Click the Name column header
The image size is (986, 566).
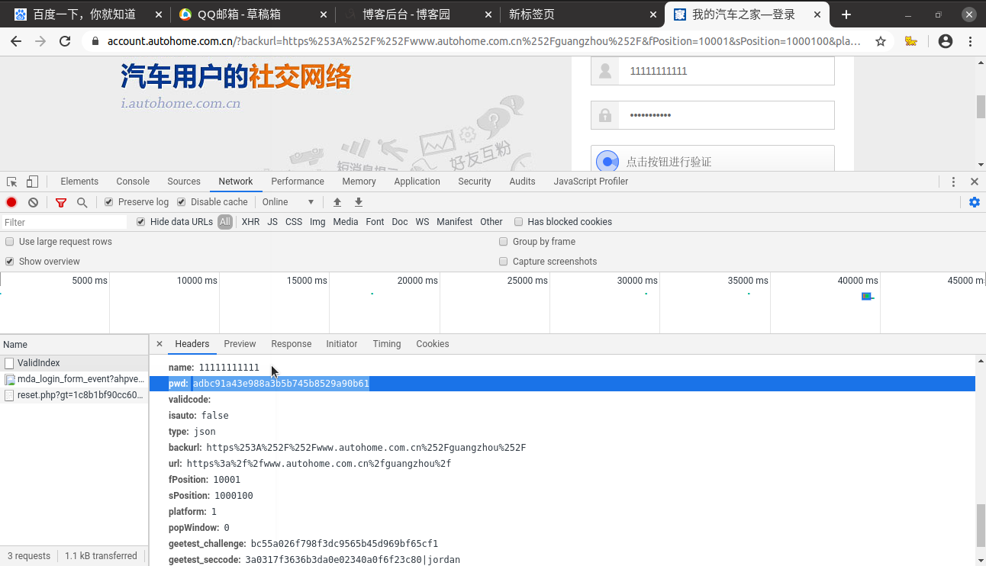tap(74, 345)
